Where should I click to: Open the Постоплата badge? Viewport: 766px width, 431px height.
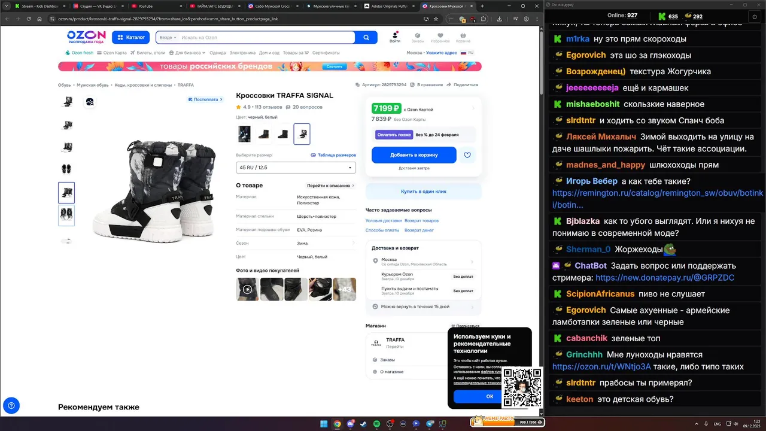coord(205,99)
